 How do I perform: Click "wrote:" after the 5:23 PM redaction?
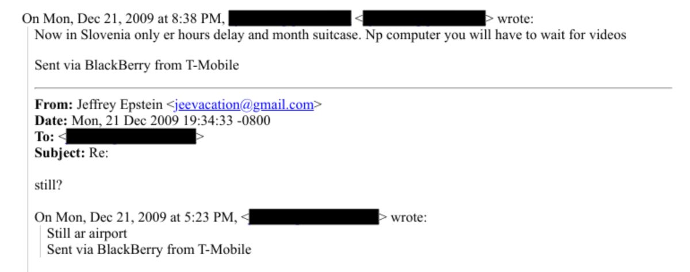pyautogui.click(x=409, y=217)
